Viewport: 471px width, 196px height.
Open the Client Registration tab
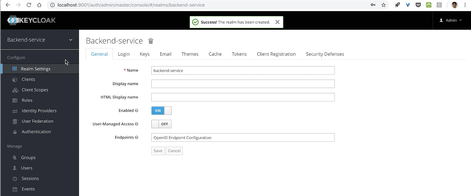[x=276, y=54]
